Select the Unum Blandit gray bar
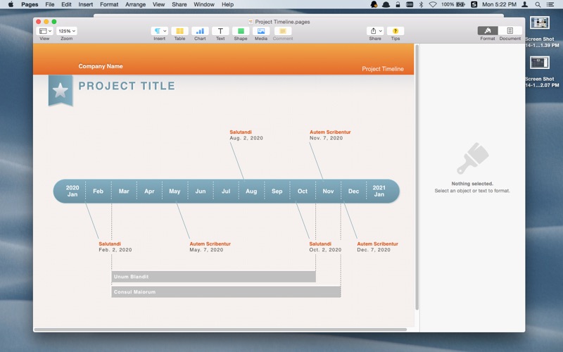Screen dimensions: 563x352 pos(214,277)
